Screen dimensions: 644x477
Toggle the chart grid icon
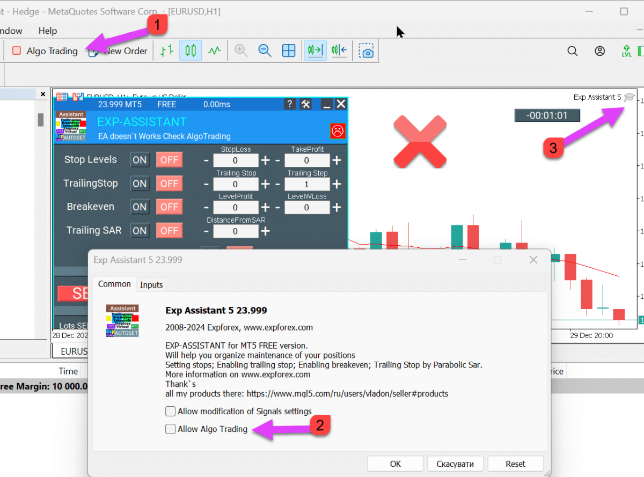pyautogui.click(x=289, y=51)
